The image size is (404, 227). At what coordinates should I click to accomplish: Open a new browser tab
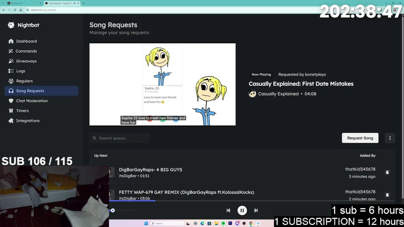point(83,3)
